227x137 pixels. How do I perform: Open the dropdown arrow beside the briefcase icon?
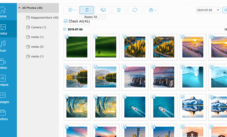(x=156, y=10)
